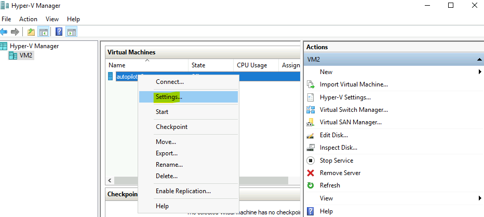Viewport: 484px width, 217px height.
Task: Click the Forward arrow toolbar icon
Action: click(x=15, y=32)
